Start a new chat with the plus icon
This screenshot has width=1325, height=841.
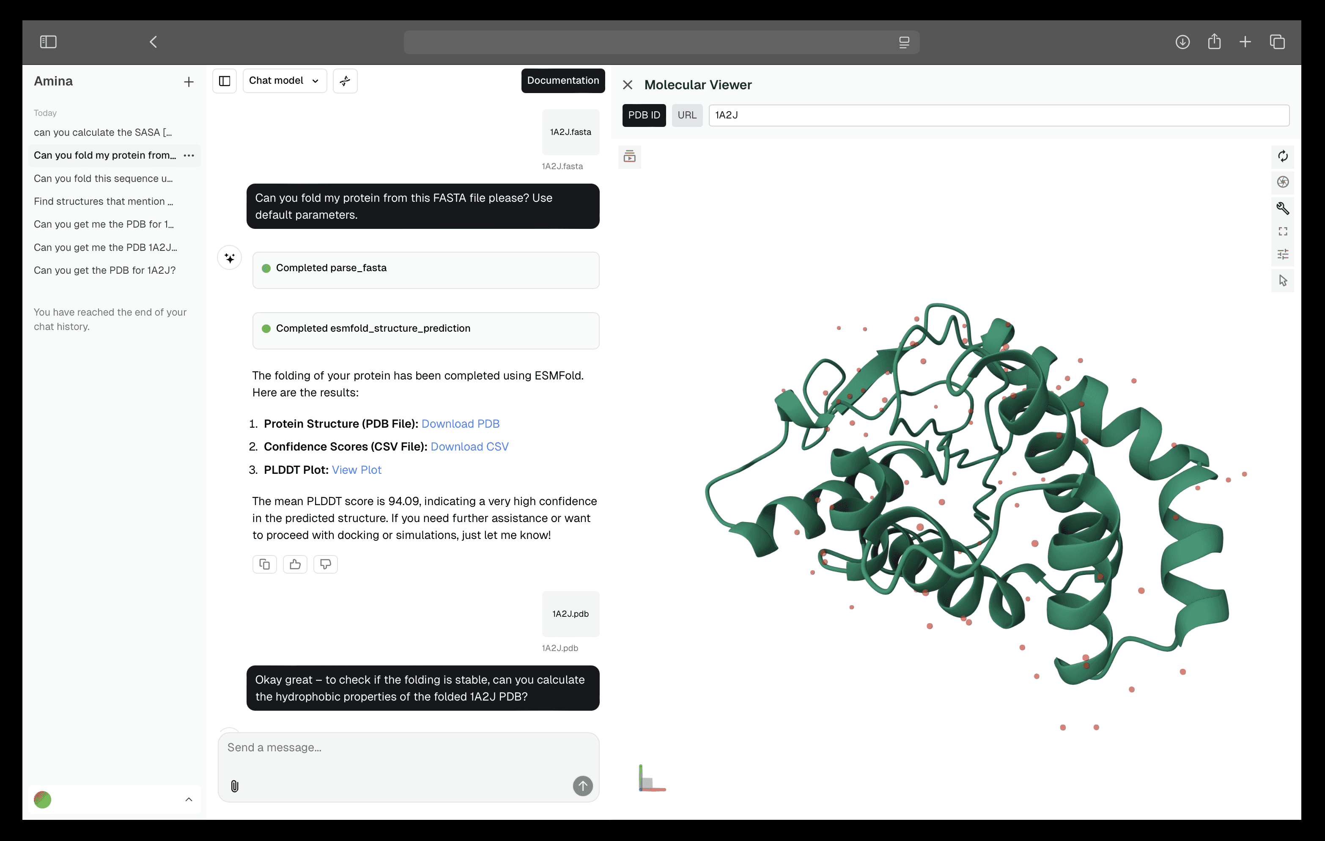pos(188,82)
